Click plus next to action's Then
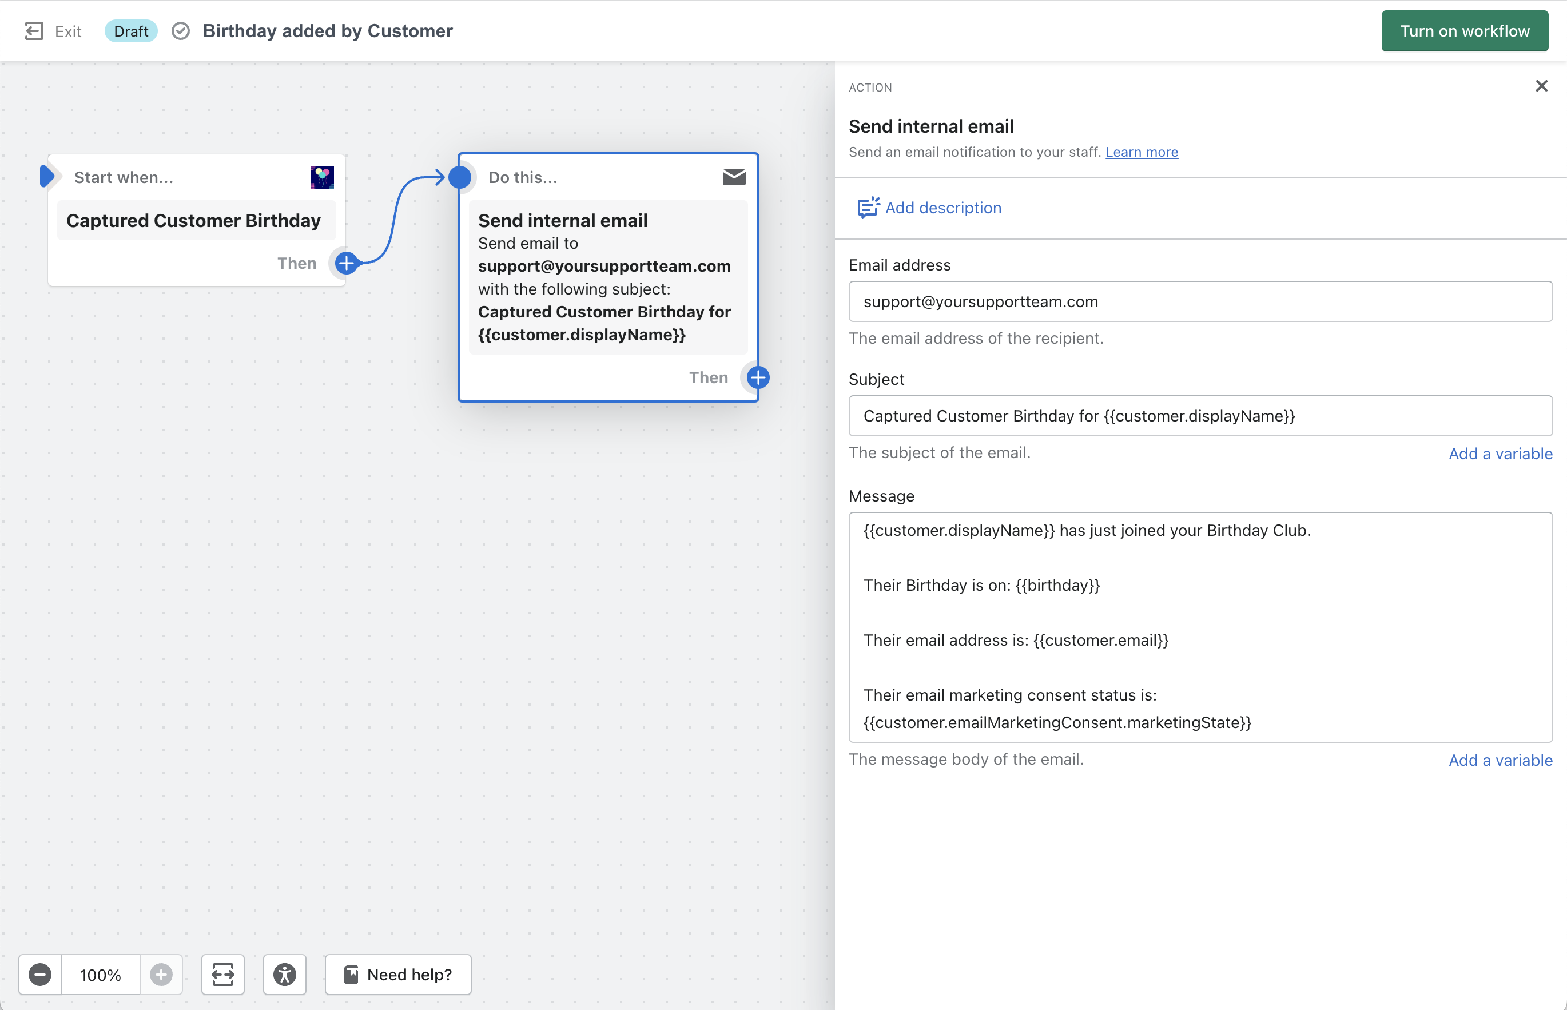Viewport: 1567px width, 1010px height. [x=758, y=378]
